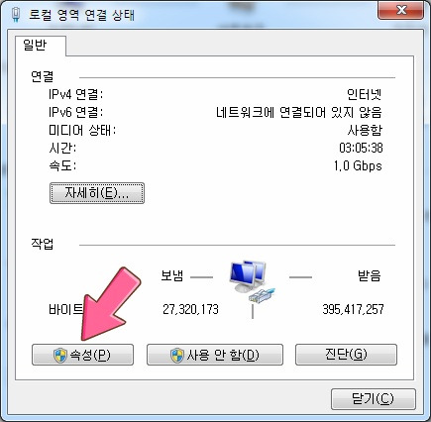Screen dimensions: 431x422
Task: Open details with the 자세히(E)... button
Action: click(97, 193)
